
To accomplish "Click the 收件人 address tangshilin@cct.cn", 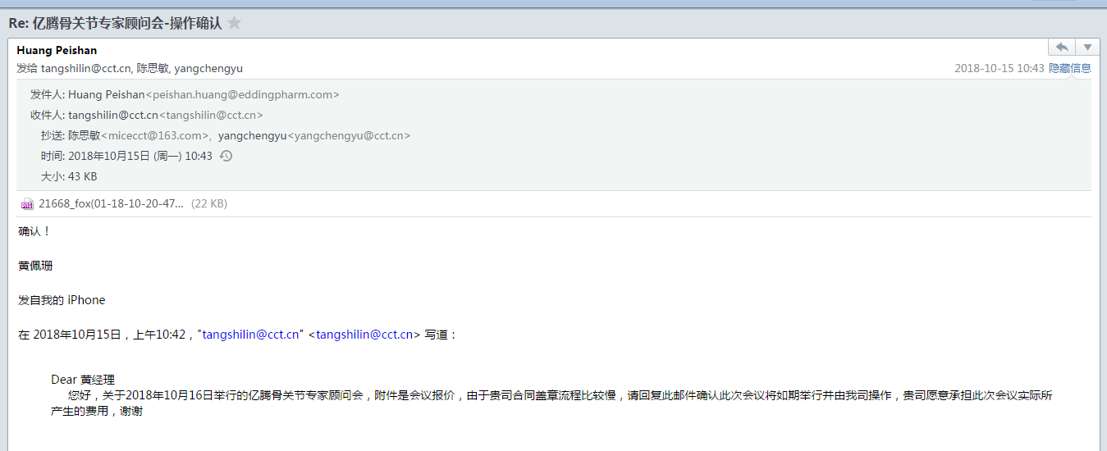I will (x=113, y=115).
